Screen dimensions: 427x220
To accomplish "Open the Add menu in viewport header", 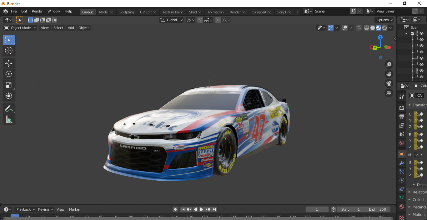I will [71, 28].
